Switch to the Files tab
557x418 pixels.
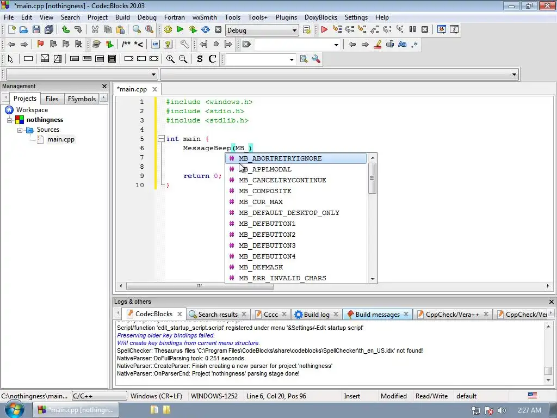(52, 99)
